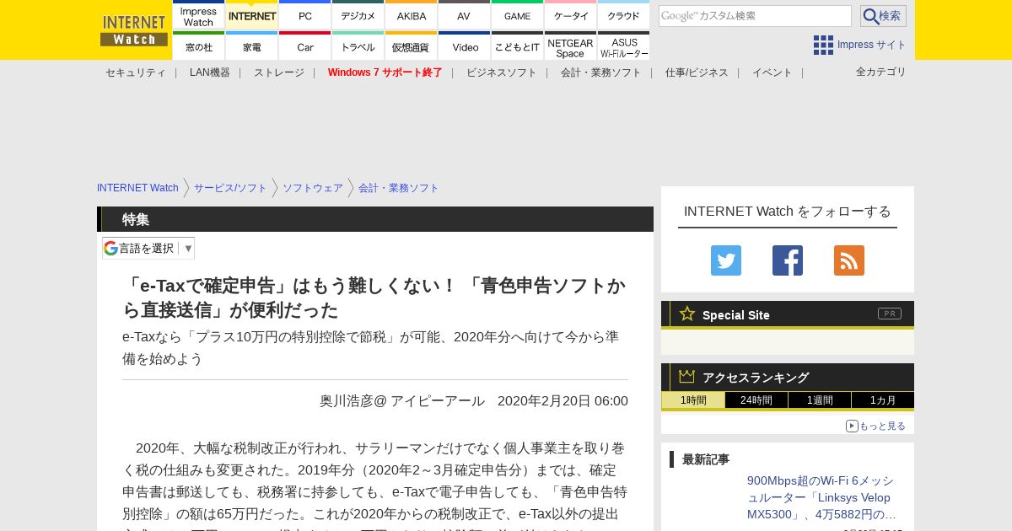Open the こどもとIT tab
The width and height of the screenshot is (1012, 531).
coord(518,46)
